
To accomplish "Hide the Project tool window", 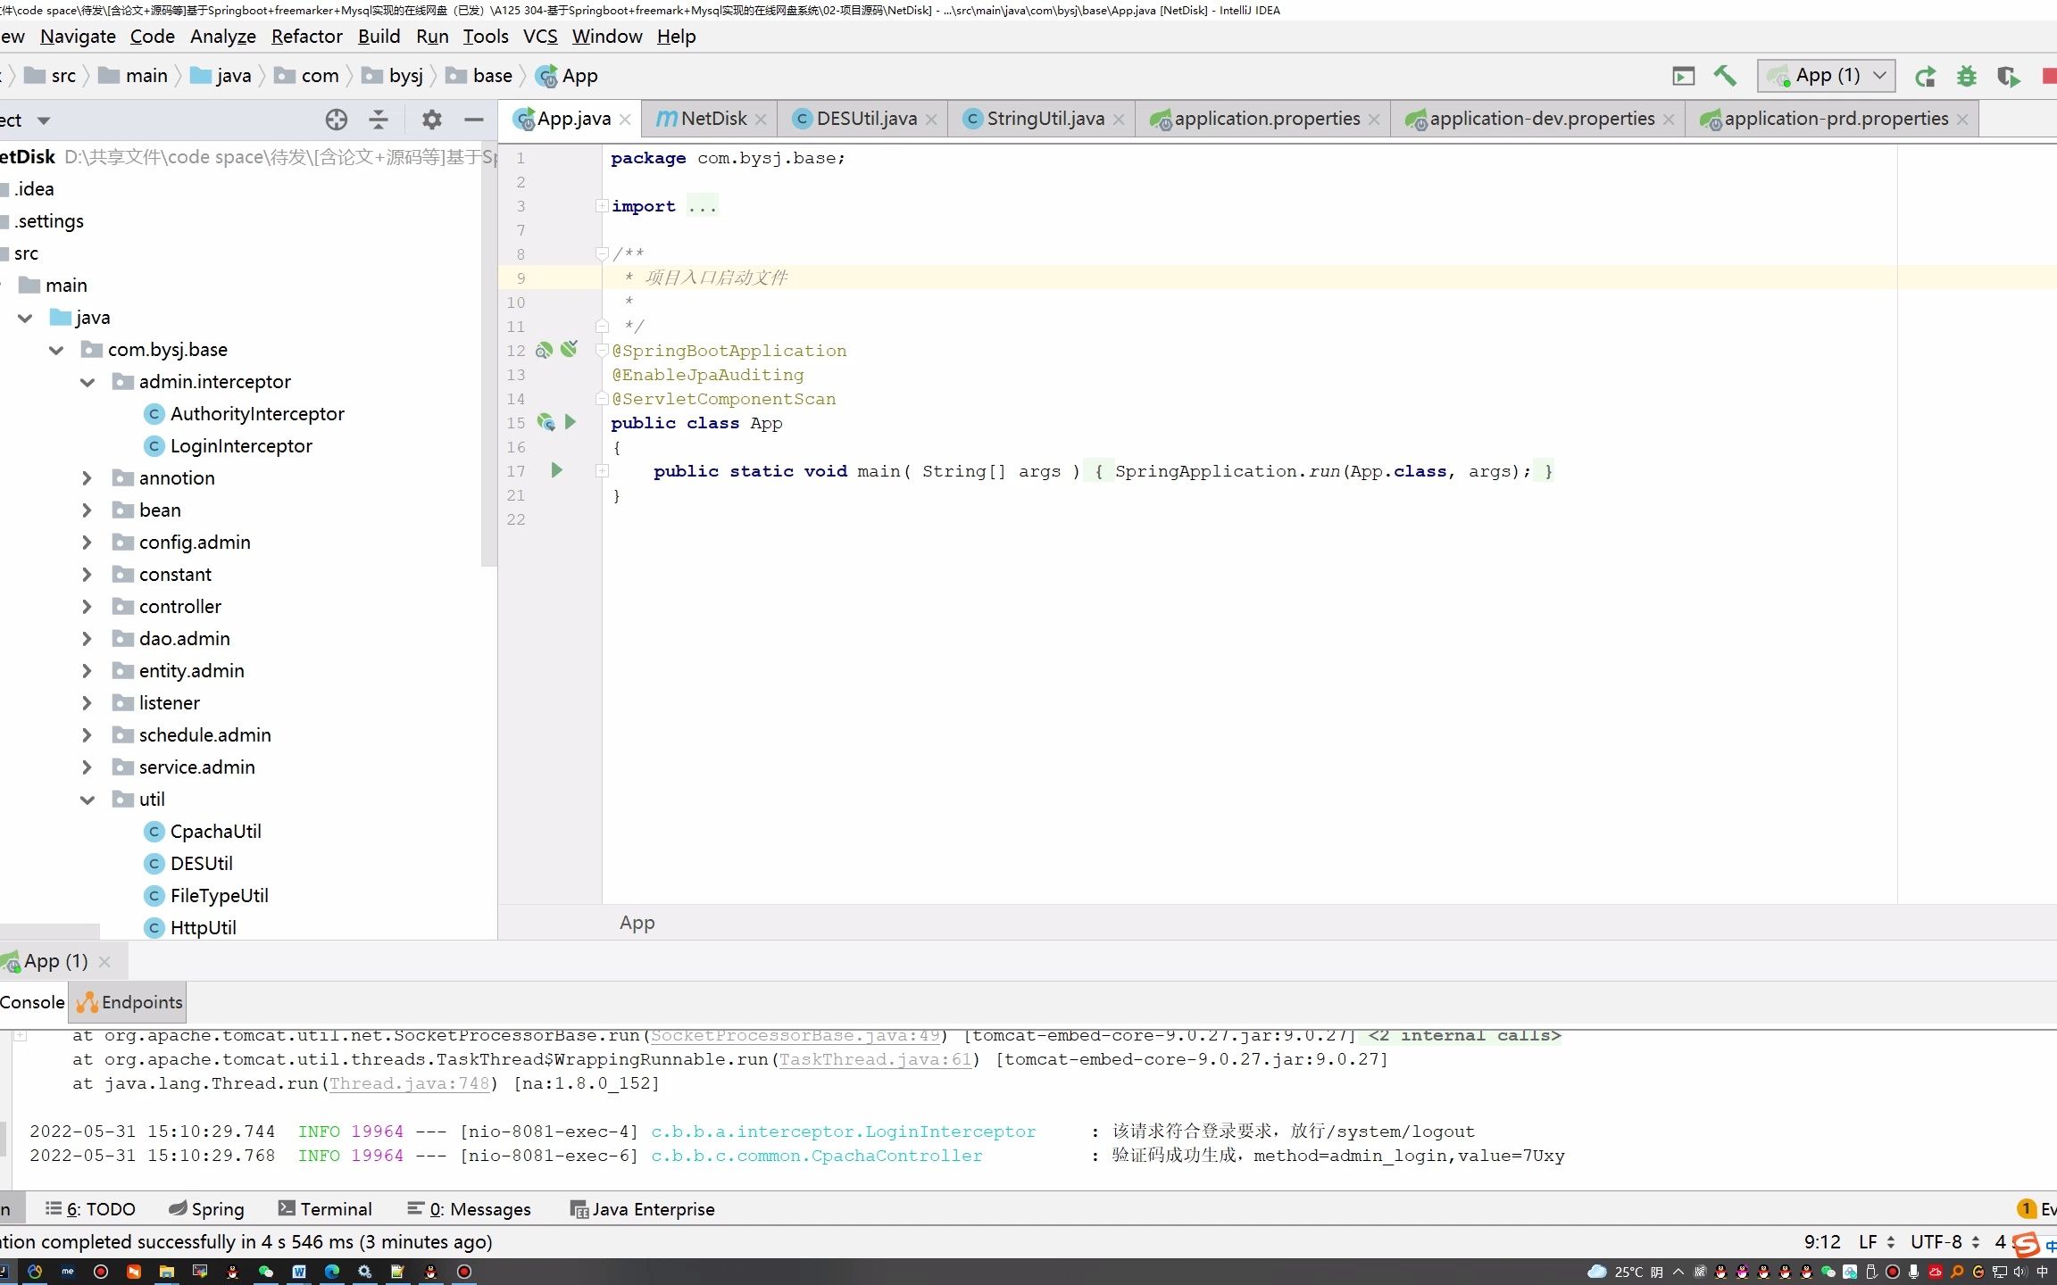I will pos(473,119).
